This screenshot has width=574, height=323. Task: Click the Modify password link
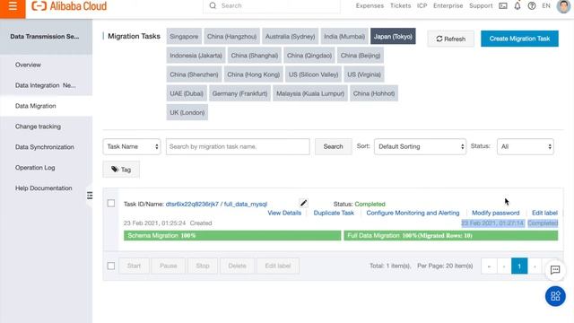pos(496,213)
